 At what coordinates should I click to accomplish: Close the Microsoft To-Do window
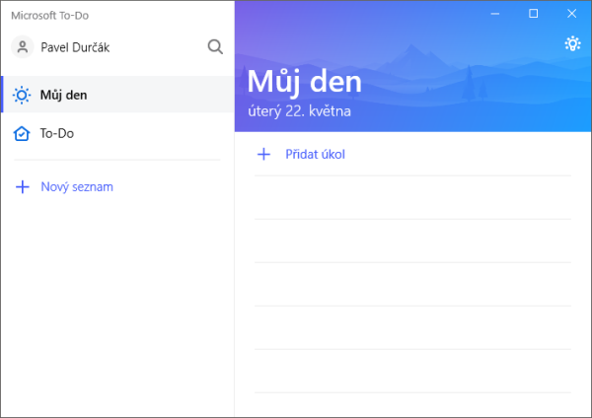pyautogui.click(x=571, y=14)
